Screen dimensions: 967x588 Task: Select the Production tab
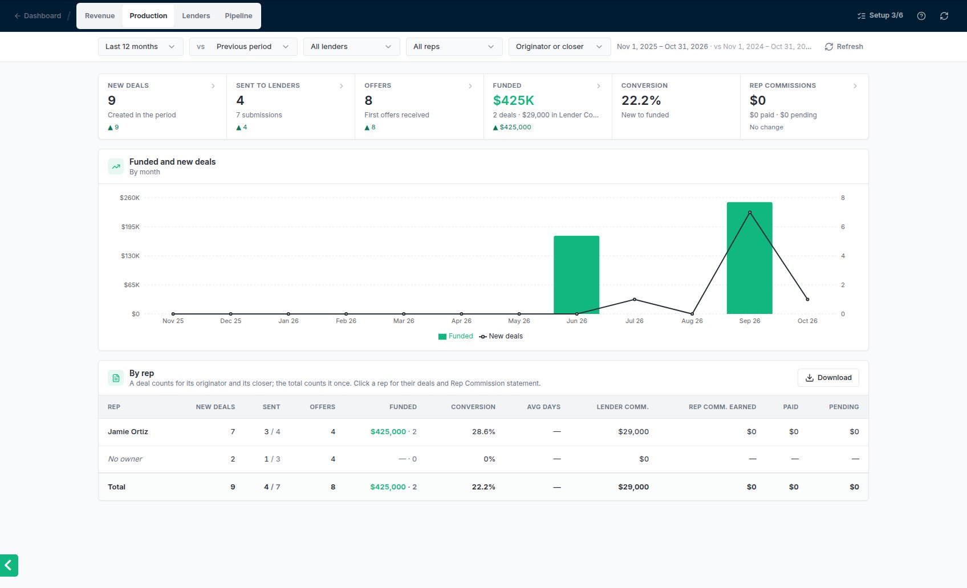point(148,16)
